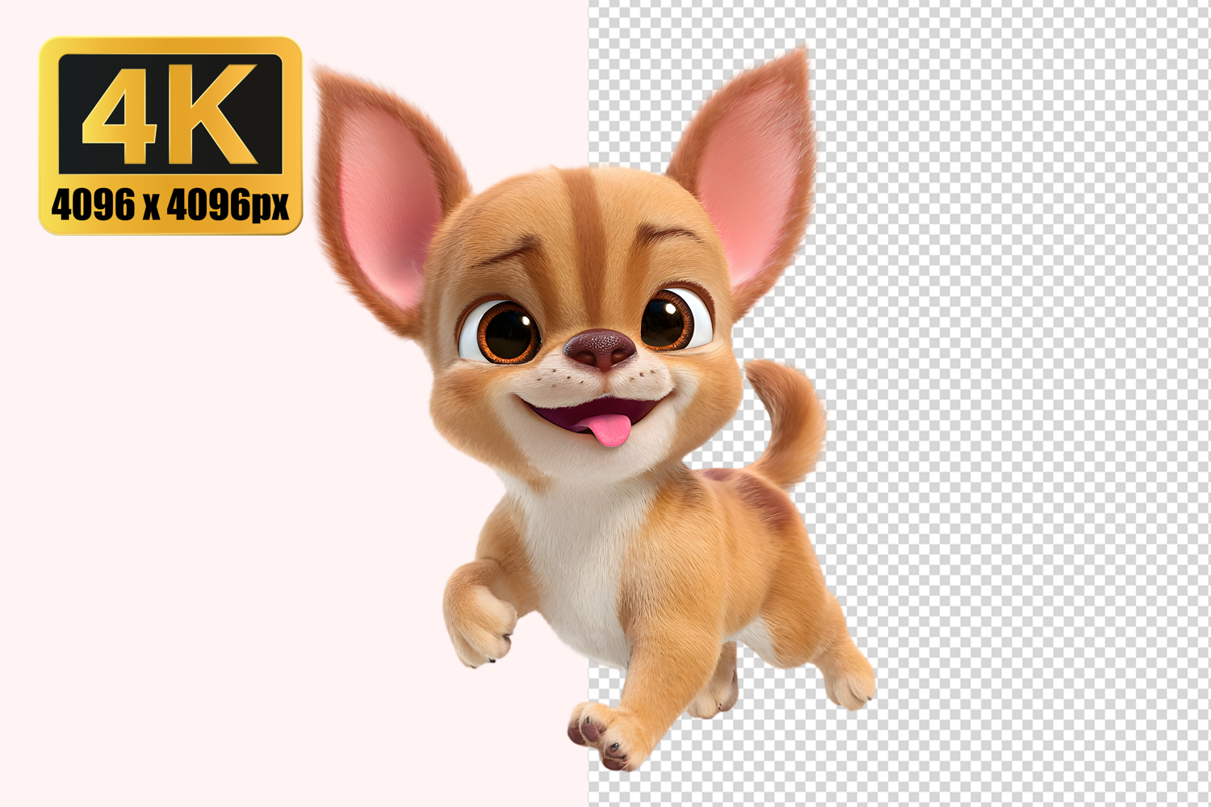The image size is (1211, 807).
Task: Click the empty transparent checkerboard area
Action: pos(1033,403)
